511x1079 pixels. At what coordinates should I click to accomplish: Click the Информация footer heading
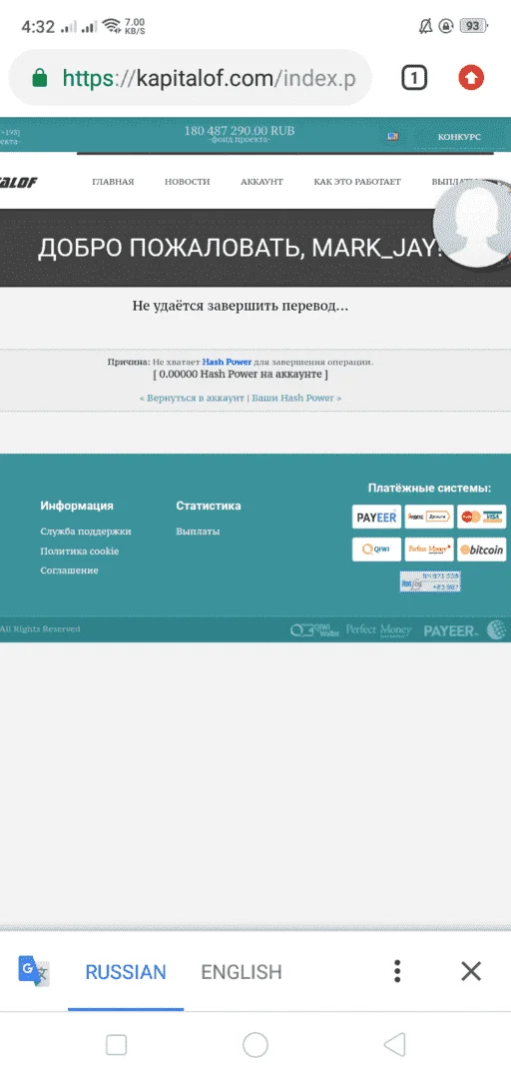[76, 506]
